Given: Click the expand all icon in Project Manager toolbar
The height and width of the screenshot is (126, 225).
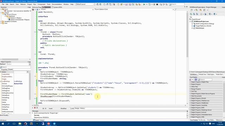Looking at the screenshot, I should coord(194,14).
